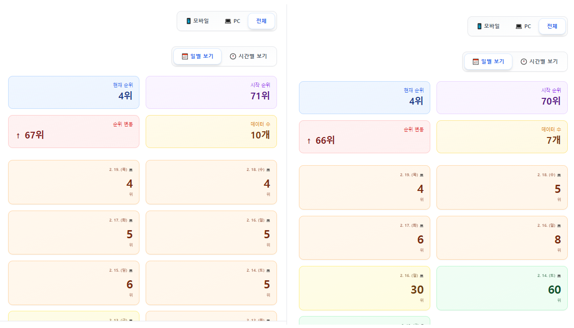Click 일별 보기 calendar icon in left panel
Viewport: 574px width, 328px height.
(x=185, y=56)
